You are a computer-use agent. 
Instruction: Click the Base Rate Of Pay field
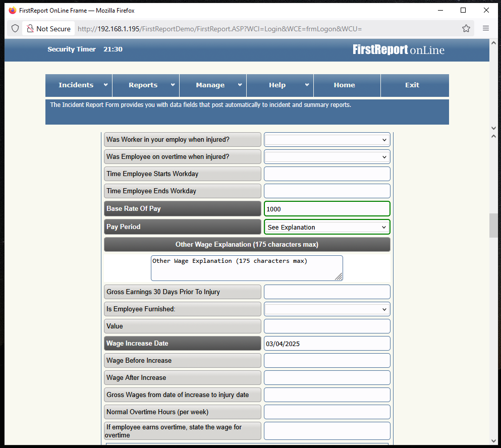(x=327, y=209)
